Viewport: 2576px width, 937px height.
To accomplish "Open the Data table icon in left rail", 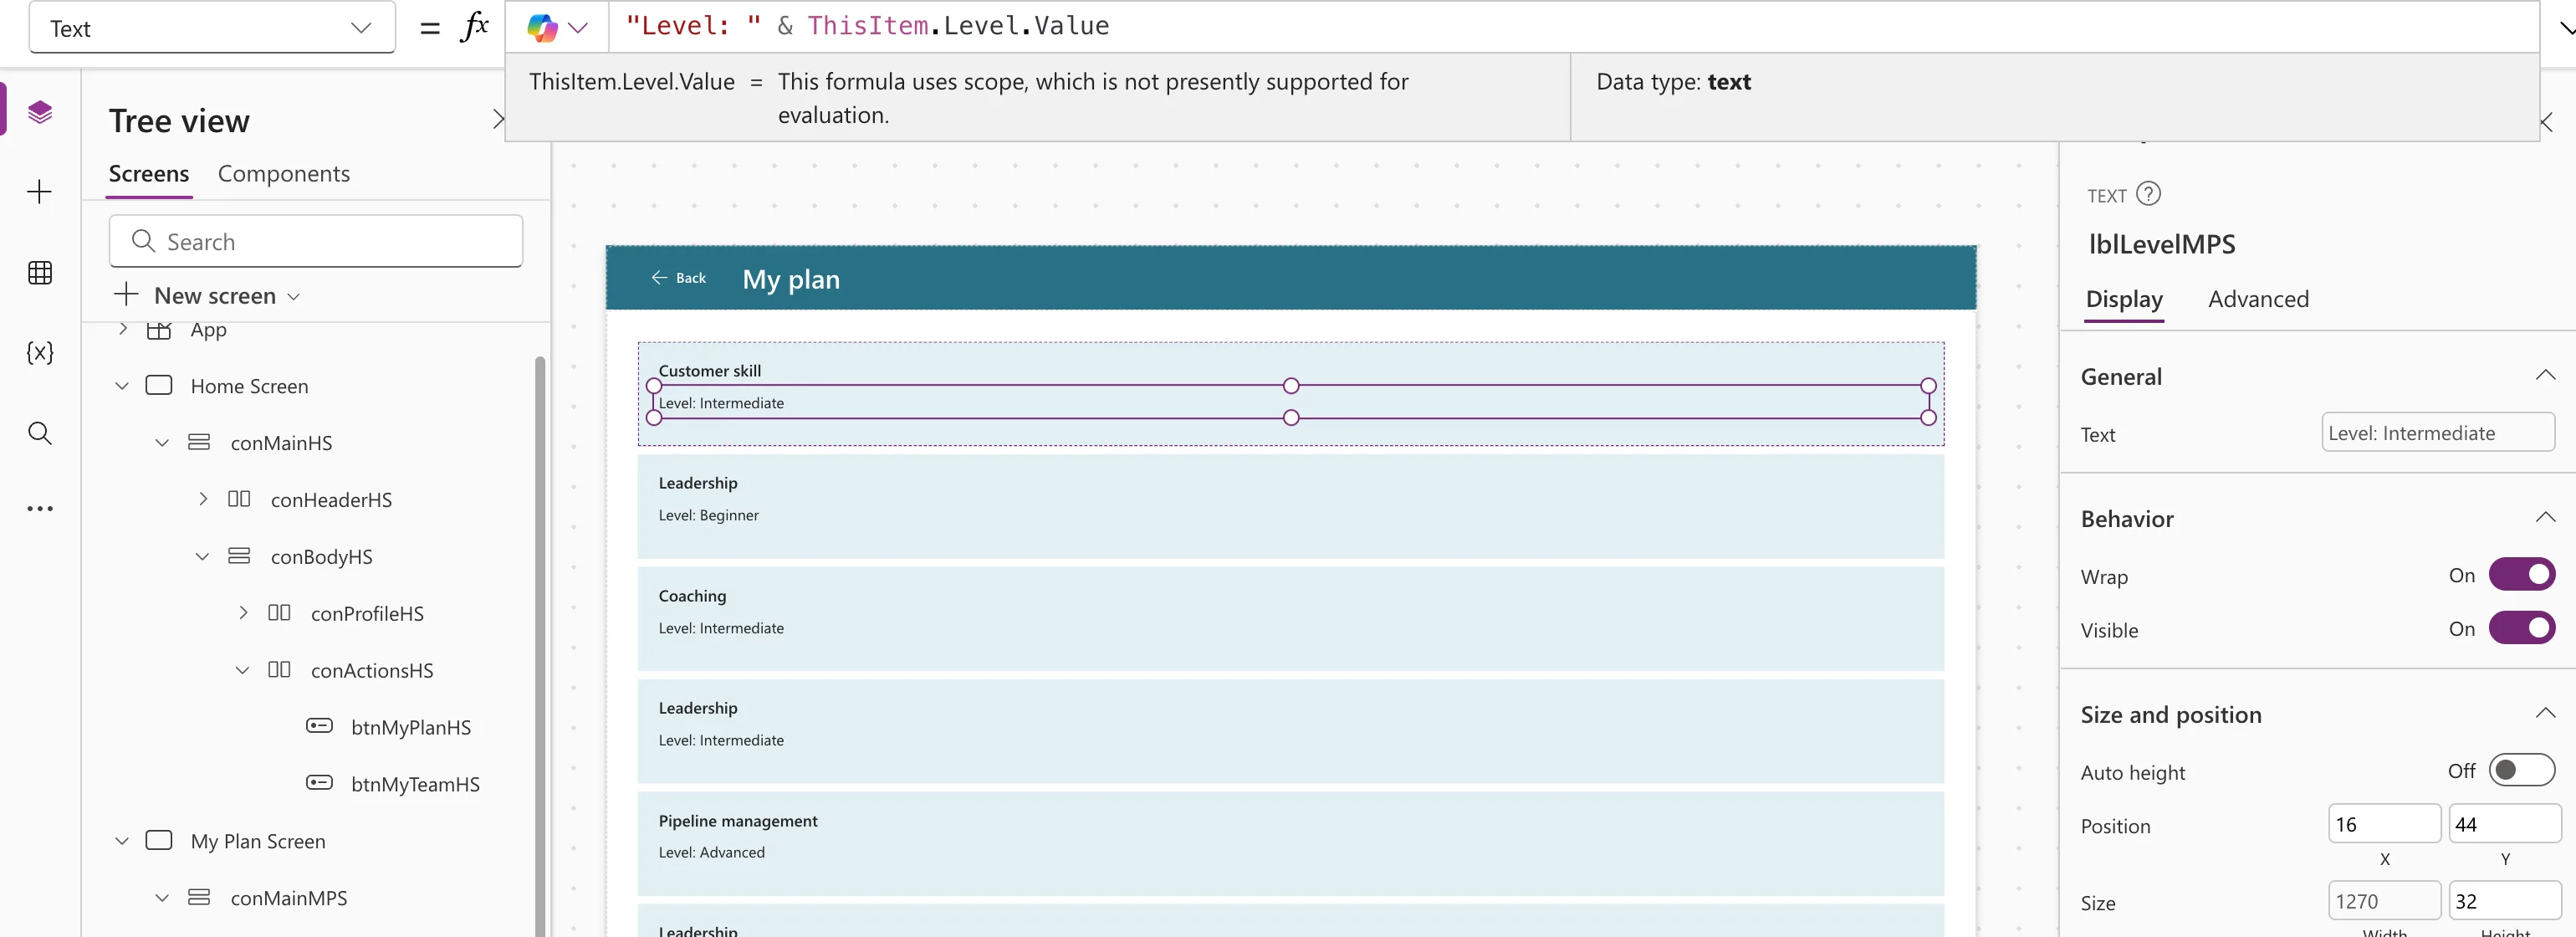I will 40,272.
